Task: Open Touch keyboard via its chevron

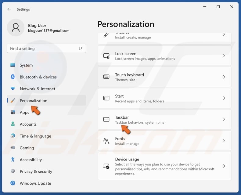Action: (224, 77)
